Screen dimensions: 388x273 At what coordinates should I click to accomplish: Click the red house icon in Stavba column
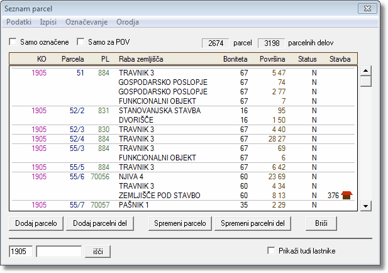click(348, 196)
